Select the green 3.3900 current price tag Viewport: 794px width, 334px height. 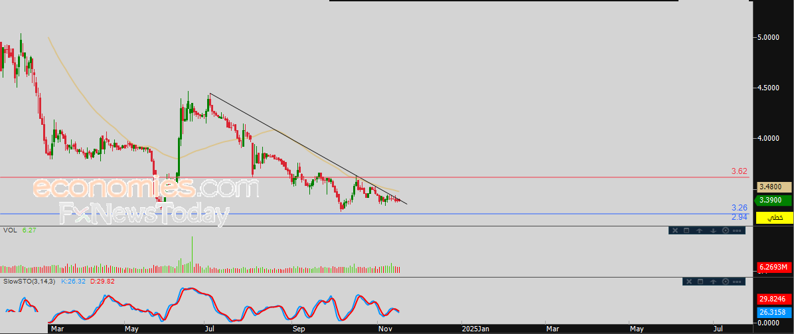click(774, 200)
